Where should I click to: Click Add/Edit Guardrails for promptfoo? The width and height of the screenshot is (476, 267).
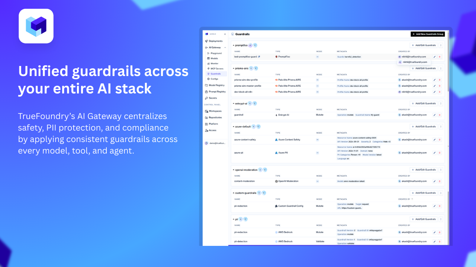pos(424,45)
